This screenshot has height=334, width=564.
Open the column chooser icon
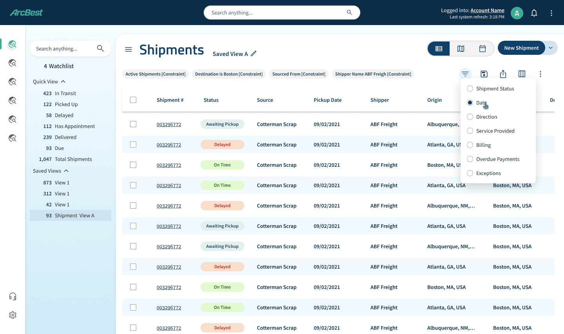pyautogui.click(x=522, y=74)
